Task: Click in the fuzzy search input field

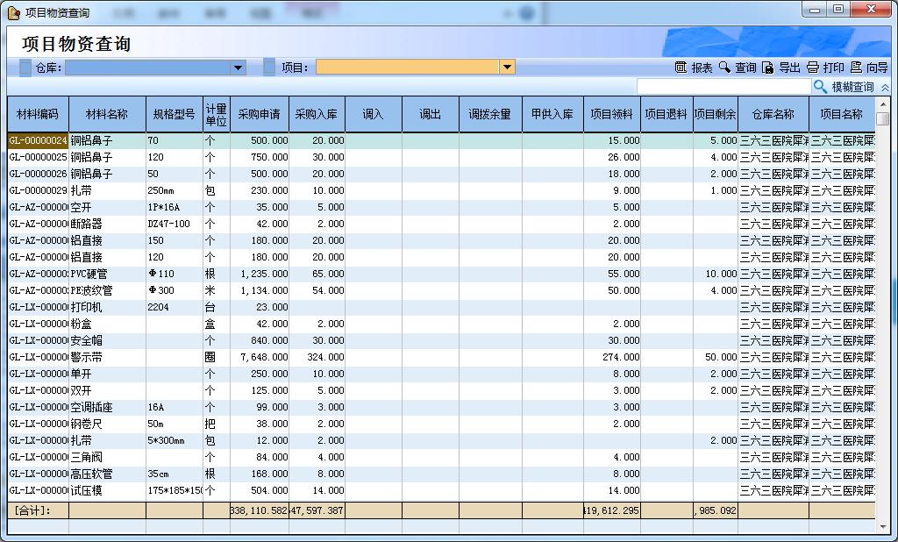Action: (x=723, y=87)
